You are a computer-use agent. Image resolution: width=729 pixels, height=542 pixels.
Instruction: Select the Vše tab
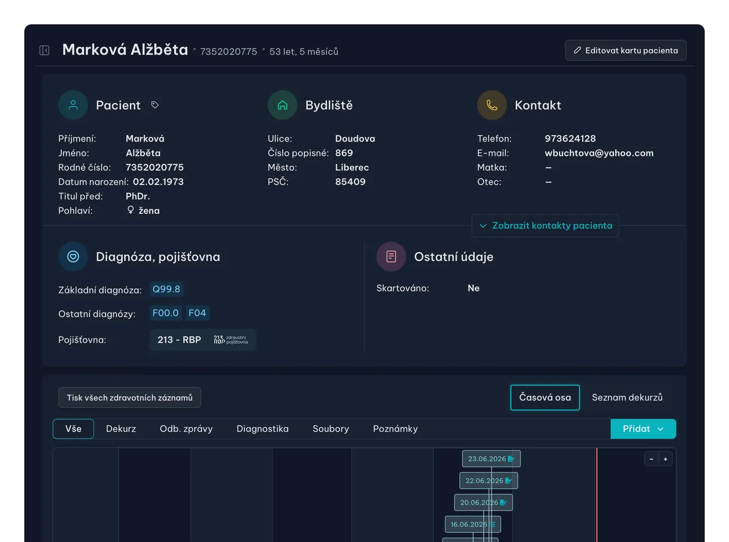pos(73,429)
